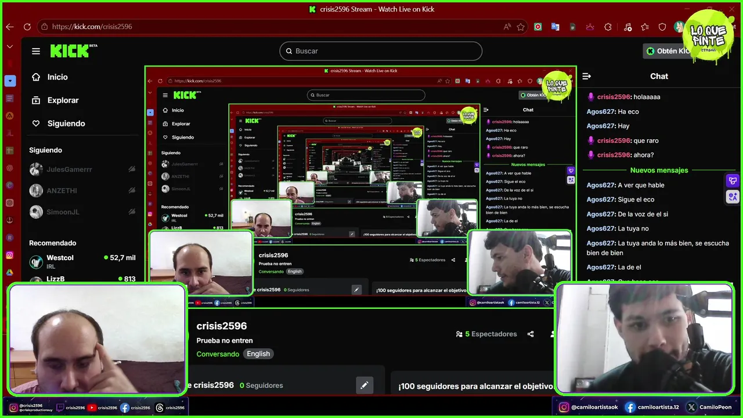
Task: Click the Westcol channel avatar
Action: point(37,262)
